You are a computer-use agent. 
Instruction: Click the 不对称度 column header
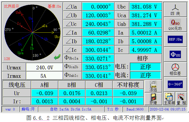pos(128,85)
